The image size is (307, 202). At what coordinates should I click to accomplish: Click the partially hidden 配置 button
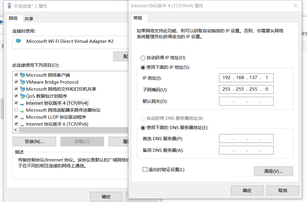[121, 57]
